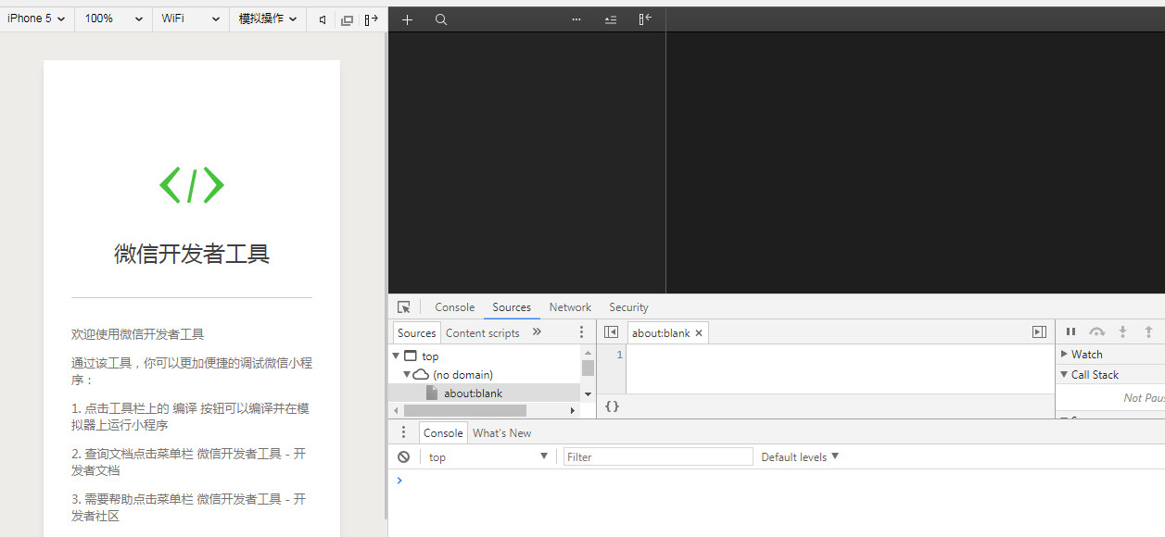Click the navigator vertical scrollbar down arrow
Viewport: 1165px width, 537px height.
point(588,394)
